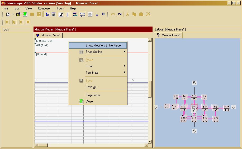Click the colored bars toolbar icon
Image resolution: width=242 pixels, height=149 pixels.
[75, 14]
